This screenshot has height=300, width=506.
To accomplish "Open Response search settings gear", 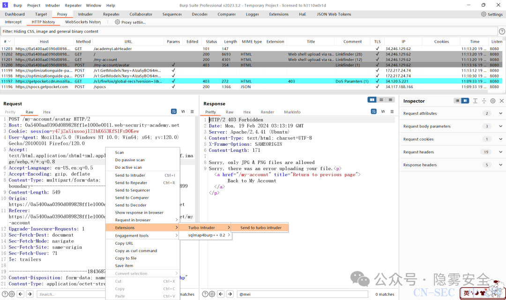I will click(x=212, y=294).
